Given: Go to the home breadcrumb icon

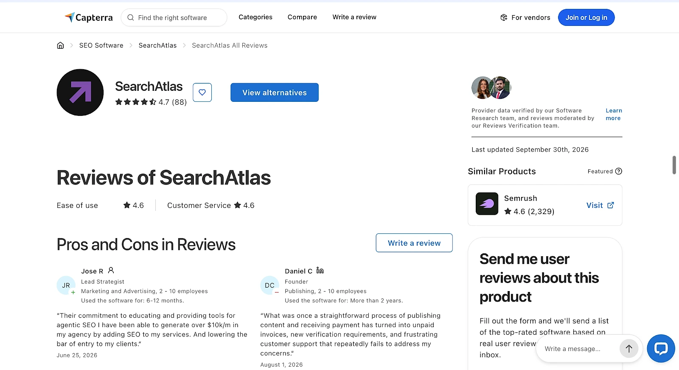Looking at the screenshot, I should (60, 45).
